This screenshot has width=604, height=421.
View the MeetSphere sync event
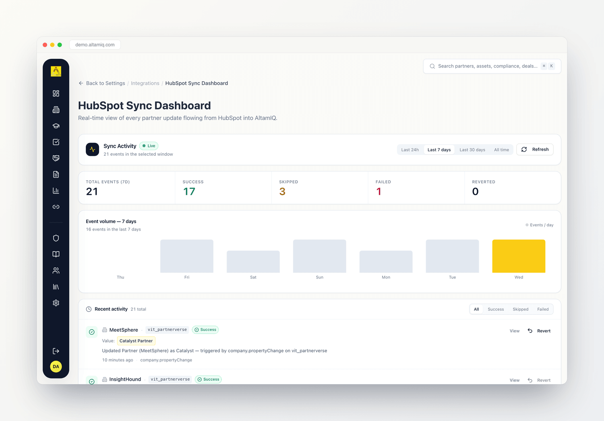tap(515, 331)
